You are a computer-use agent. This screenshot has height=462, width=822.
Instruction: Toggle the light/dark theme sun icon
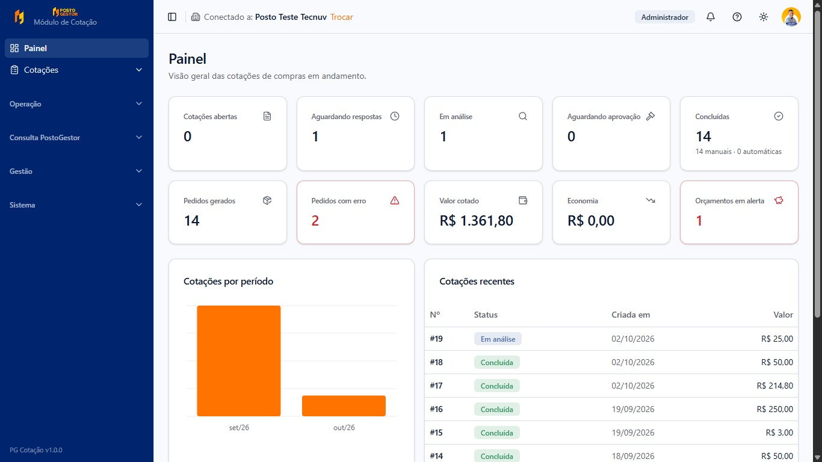tap(764, 17)
